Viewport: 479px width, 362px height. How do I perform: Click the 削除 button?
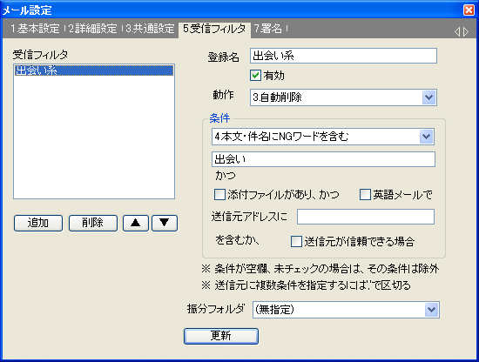[93, 223]
